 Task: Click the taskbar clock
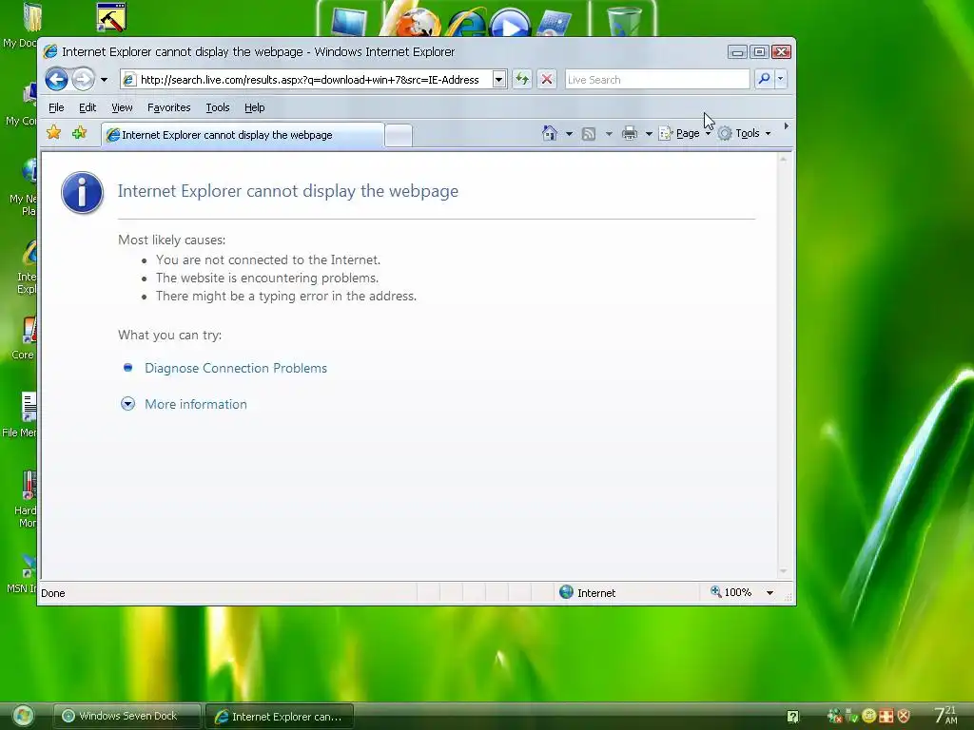pyautogui.click(x=946, y=715)
